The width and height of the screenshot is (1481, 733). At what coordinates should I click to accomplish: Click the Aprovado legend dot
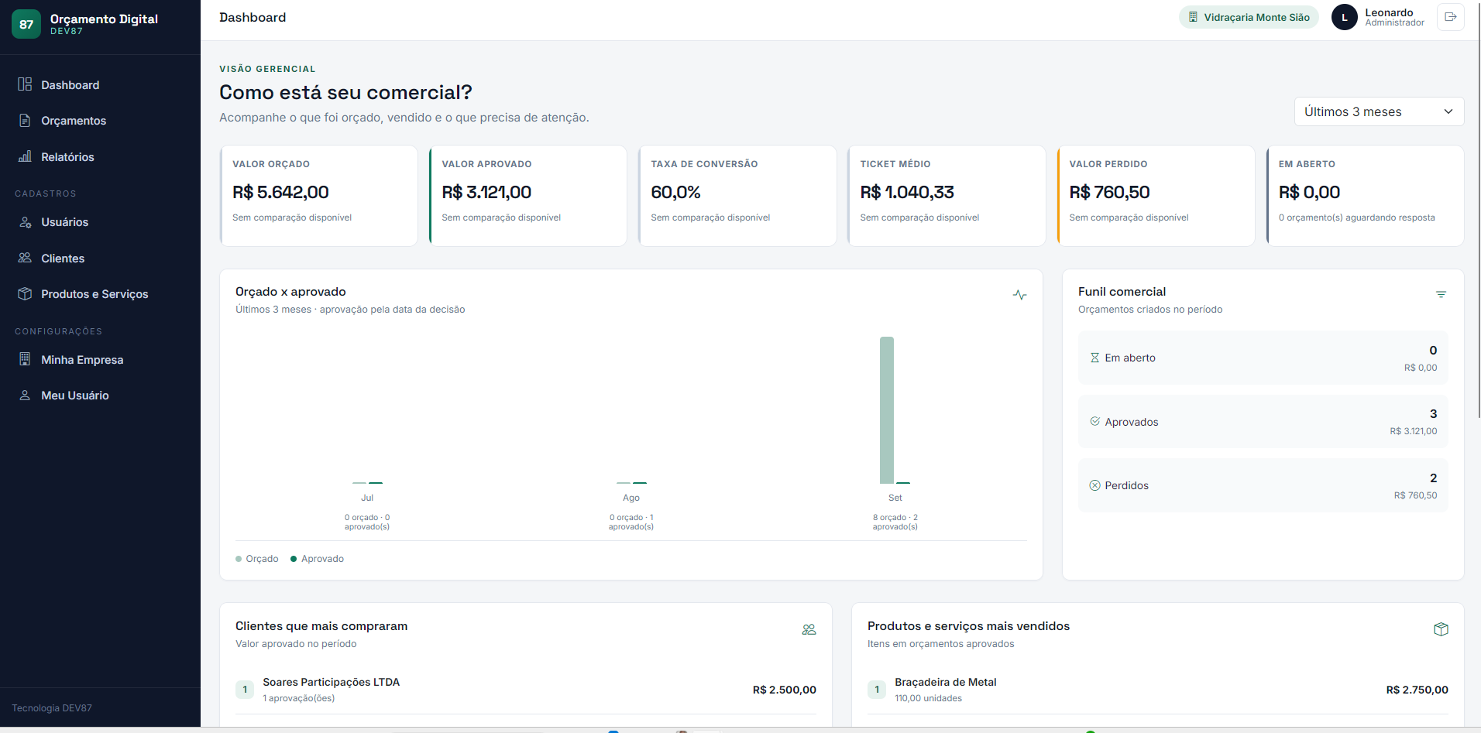tap(294, 559)
